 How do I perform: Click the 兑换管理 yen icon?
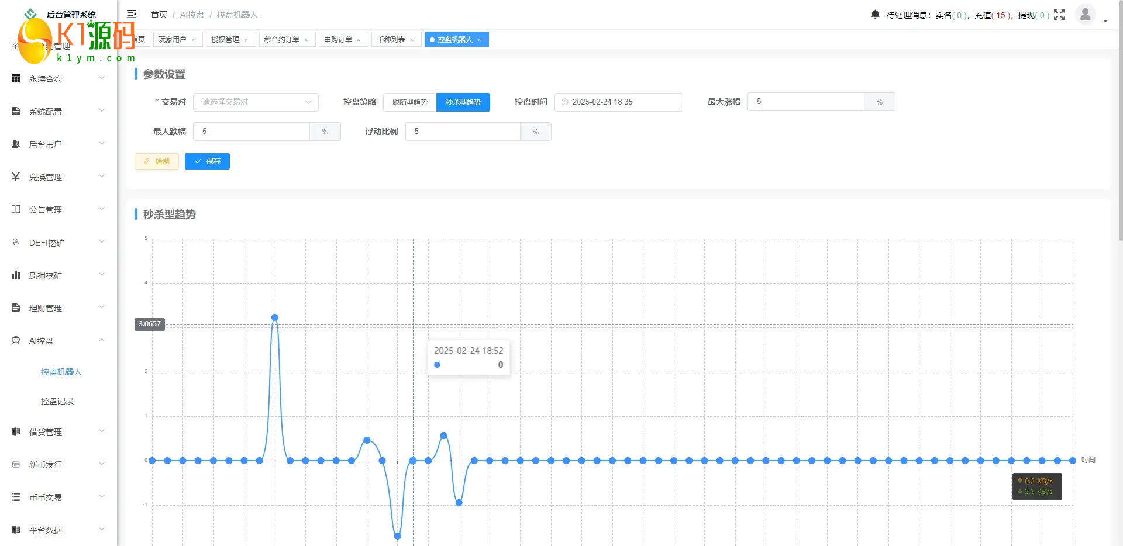point(16,177)
